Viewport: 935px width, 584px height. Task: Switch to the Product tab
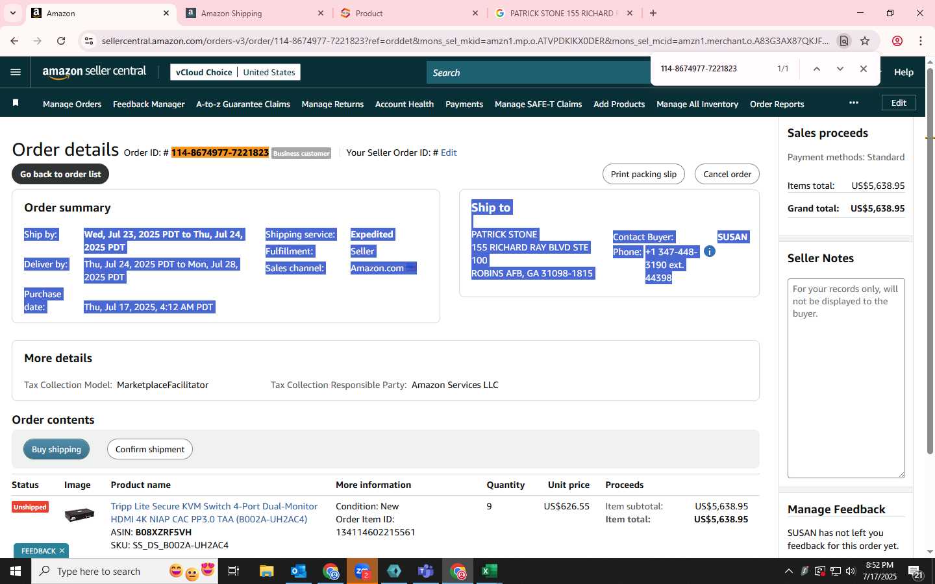(x=409, y=13)
